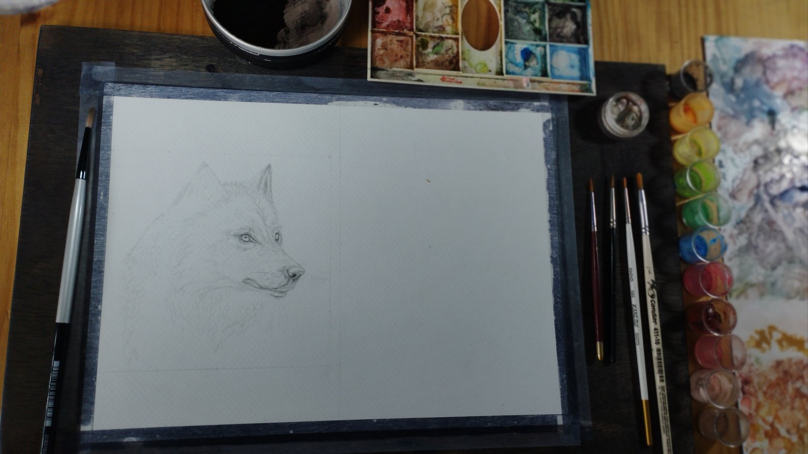Click the pink-red top-left well in the palette

pos(392,16)
